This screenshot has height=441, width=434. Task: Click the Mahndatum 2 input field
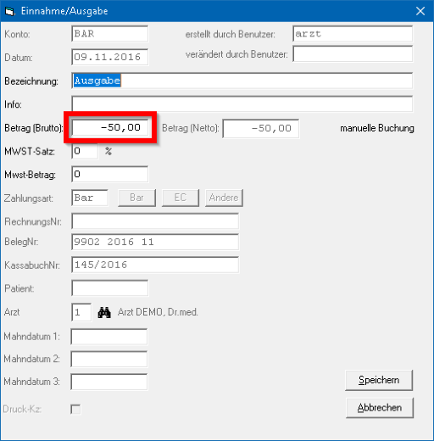(109, 359)
